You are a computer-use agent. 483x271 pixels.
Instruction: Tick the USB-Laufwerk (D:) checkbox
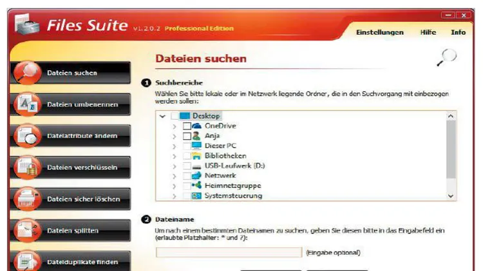[187, 166]
